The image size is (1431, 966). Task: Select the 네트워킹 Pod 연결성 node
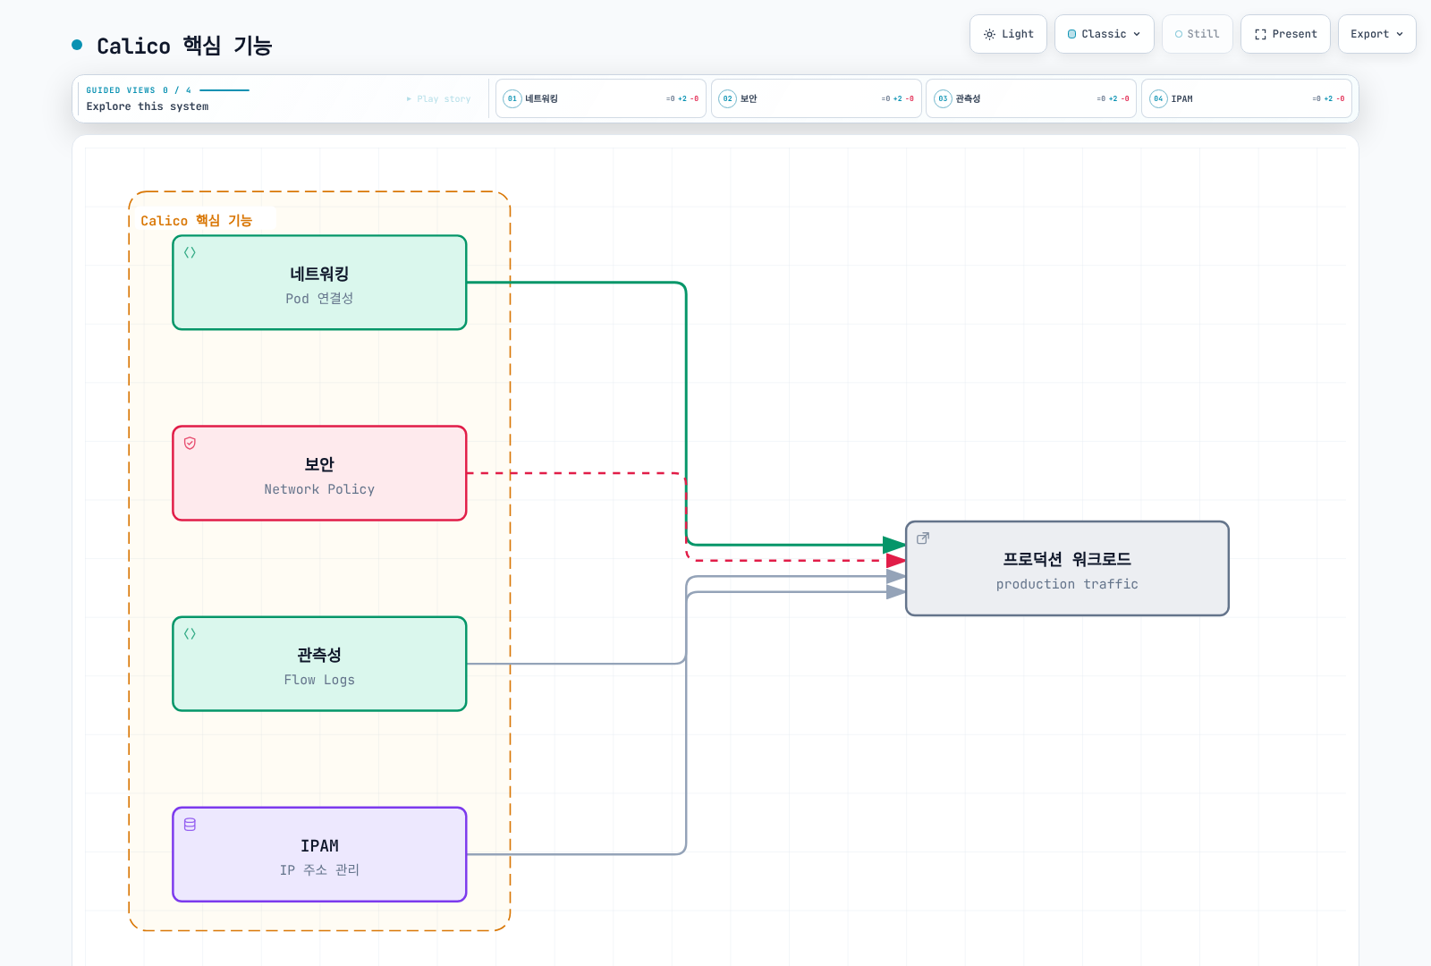pyautogui.click(x=319, y=283)
